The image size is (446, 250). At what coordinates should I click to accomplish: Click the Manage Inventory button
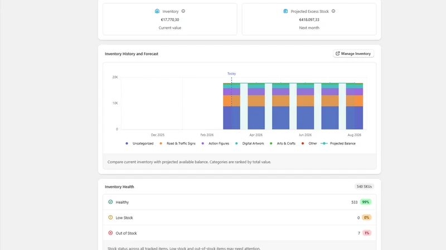353,53
